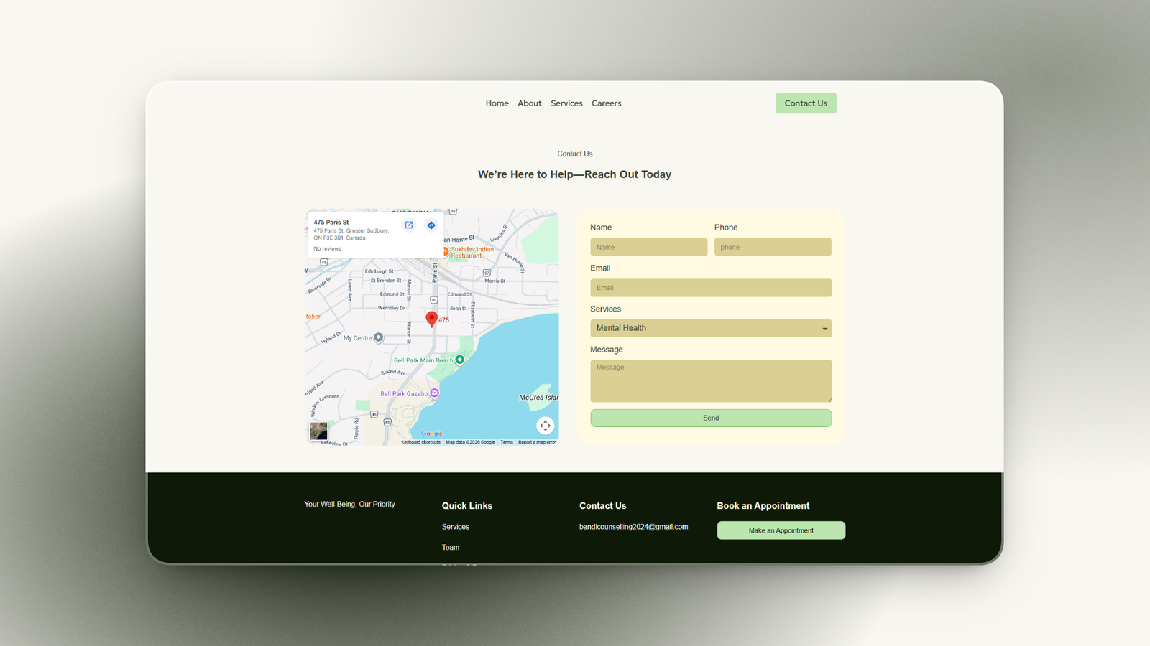This screenshot has height=646, width=1150.
Task: Select the Bell Park Gazebo camera marker
Action: pyautogui.click(x=434, y=393)
